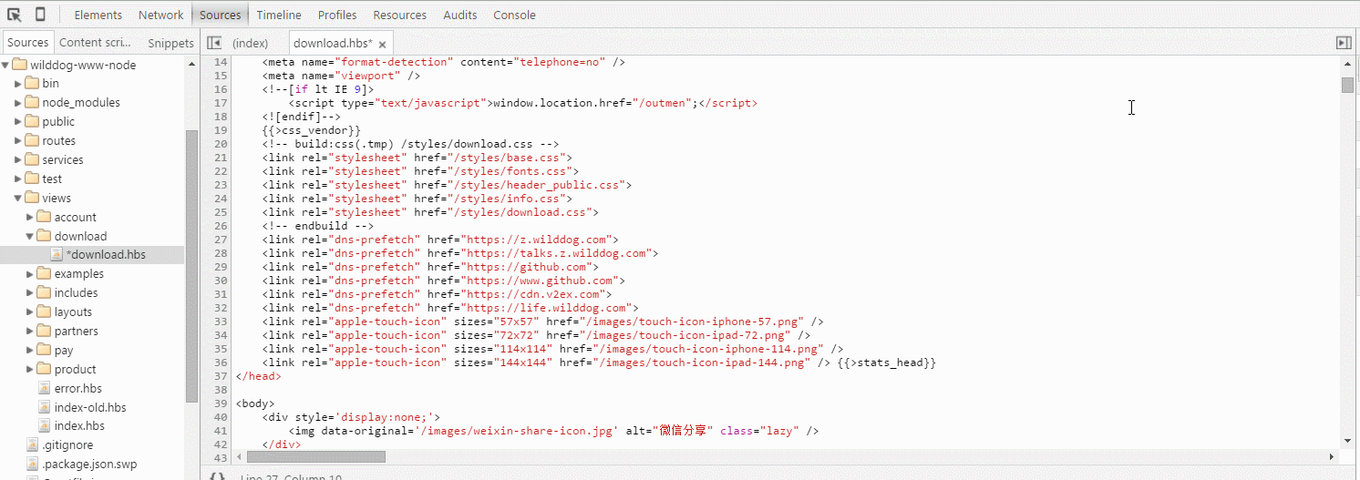
Task: Expand the public folder arrow
Action: pos(18,122)
